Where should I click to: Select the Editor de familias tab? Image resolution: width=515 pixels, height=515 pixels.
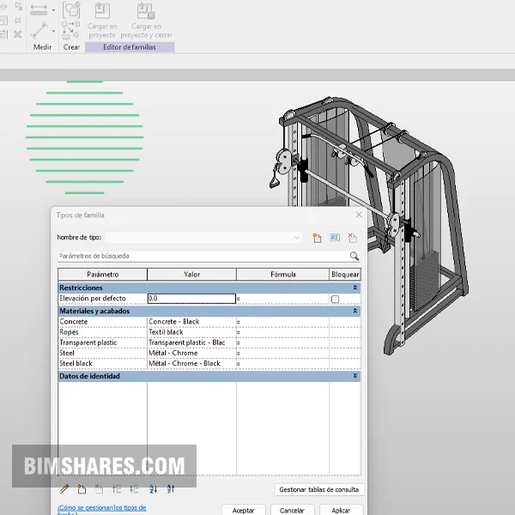130,47
